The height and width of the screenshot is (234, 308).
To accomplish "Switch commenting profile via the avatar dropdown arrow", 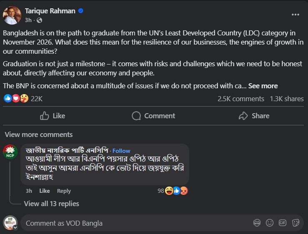I will tap(15, 228).
